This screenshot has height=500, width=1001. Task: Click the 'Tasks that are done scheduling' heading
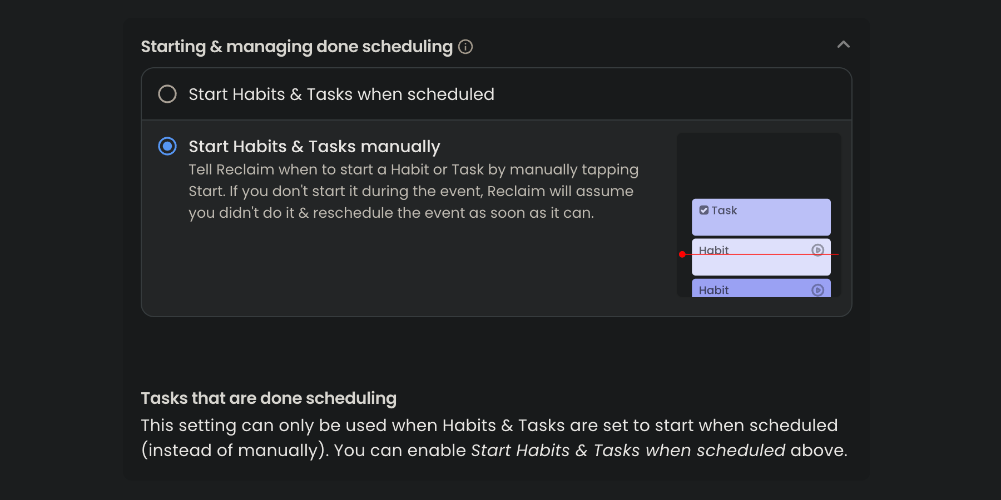[x=269, y=398]
